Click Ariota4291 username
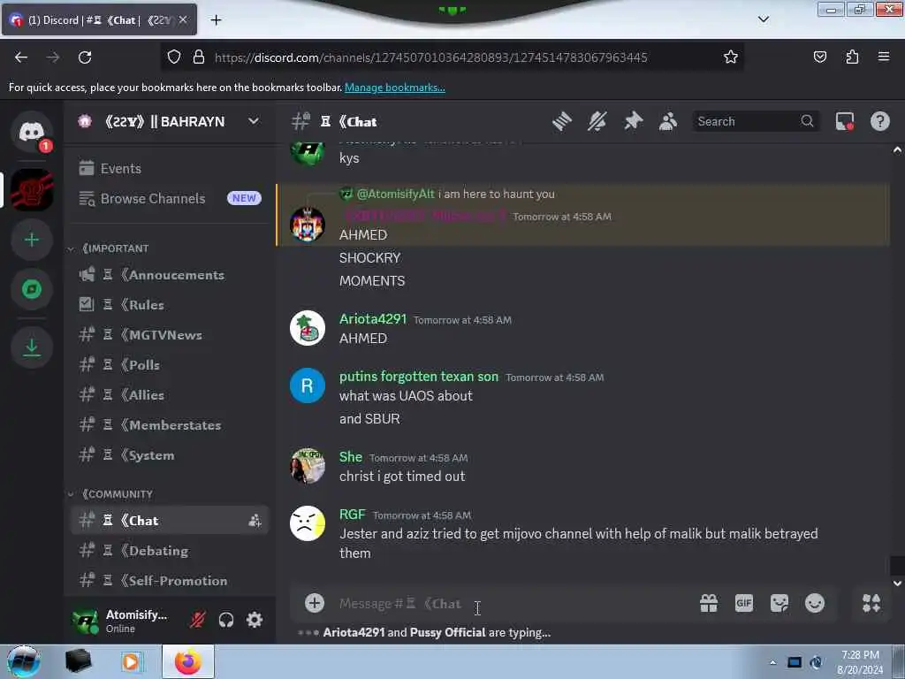Viewport: 905px width, 679px height. 373,318
